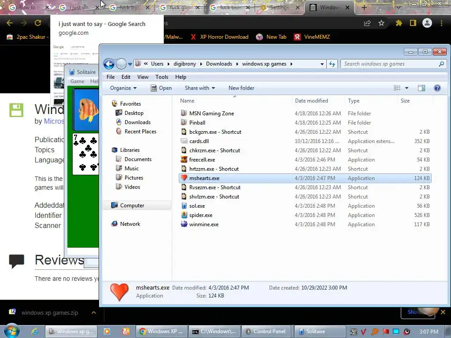451x338 pixels.
Task: Select Network in navigation pane
Action: pos(130,224)
